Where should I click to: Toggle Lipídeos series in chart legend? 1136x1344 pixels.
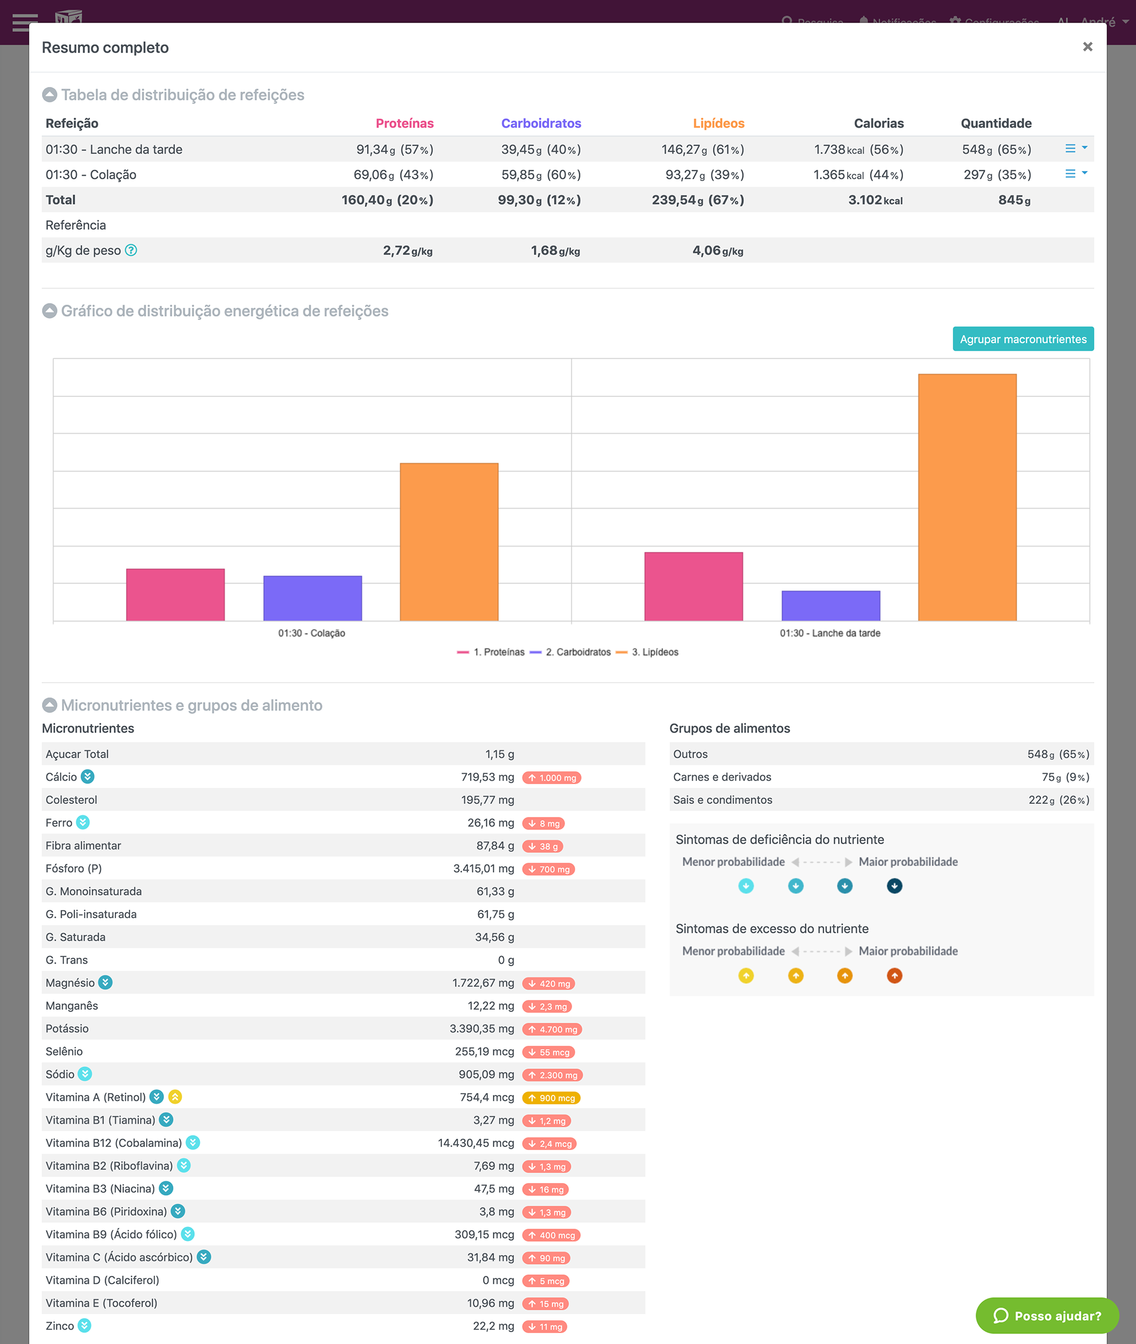647,652
